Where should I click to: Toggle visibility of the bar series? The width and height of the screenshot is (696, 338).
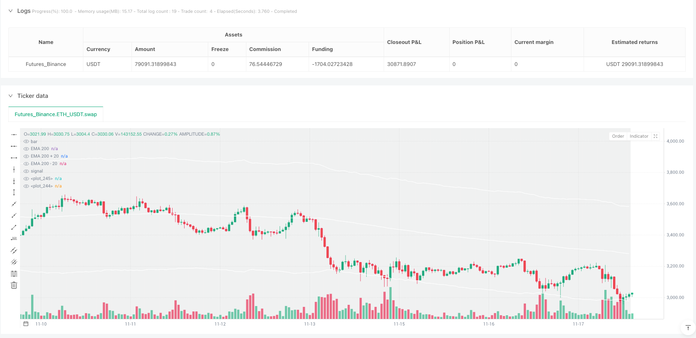26,141
